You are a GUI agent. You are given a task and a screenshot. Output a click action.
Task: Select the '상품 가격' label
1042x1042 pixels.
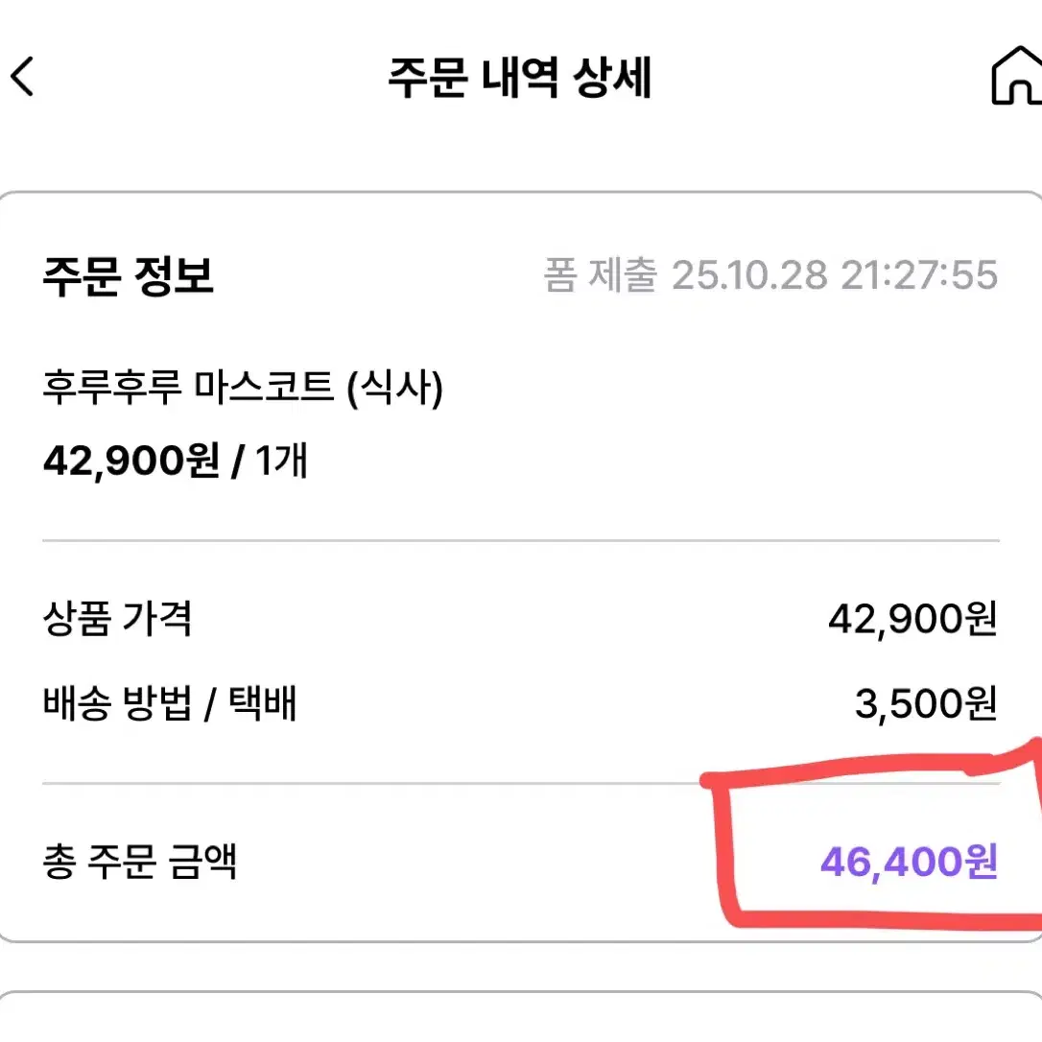pyautogui.click(x=118, y=620)
